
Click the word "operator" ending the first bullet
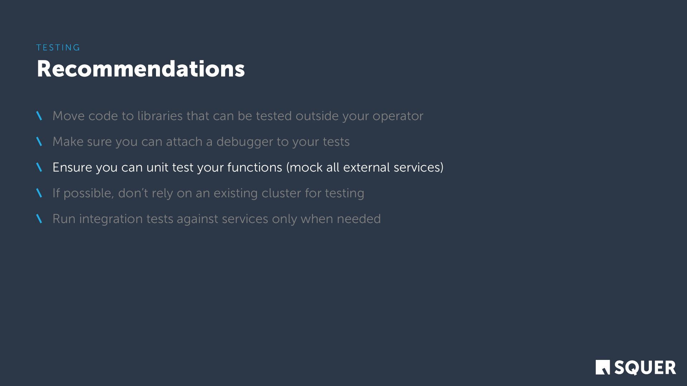(398, 116)
